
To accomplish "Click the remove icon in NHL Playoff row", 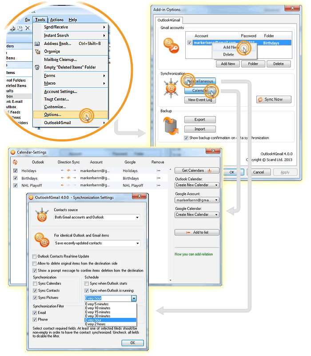I will [x=159, y=186].
